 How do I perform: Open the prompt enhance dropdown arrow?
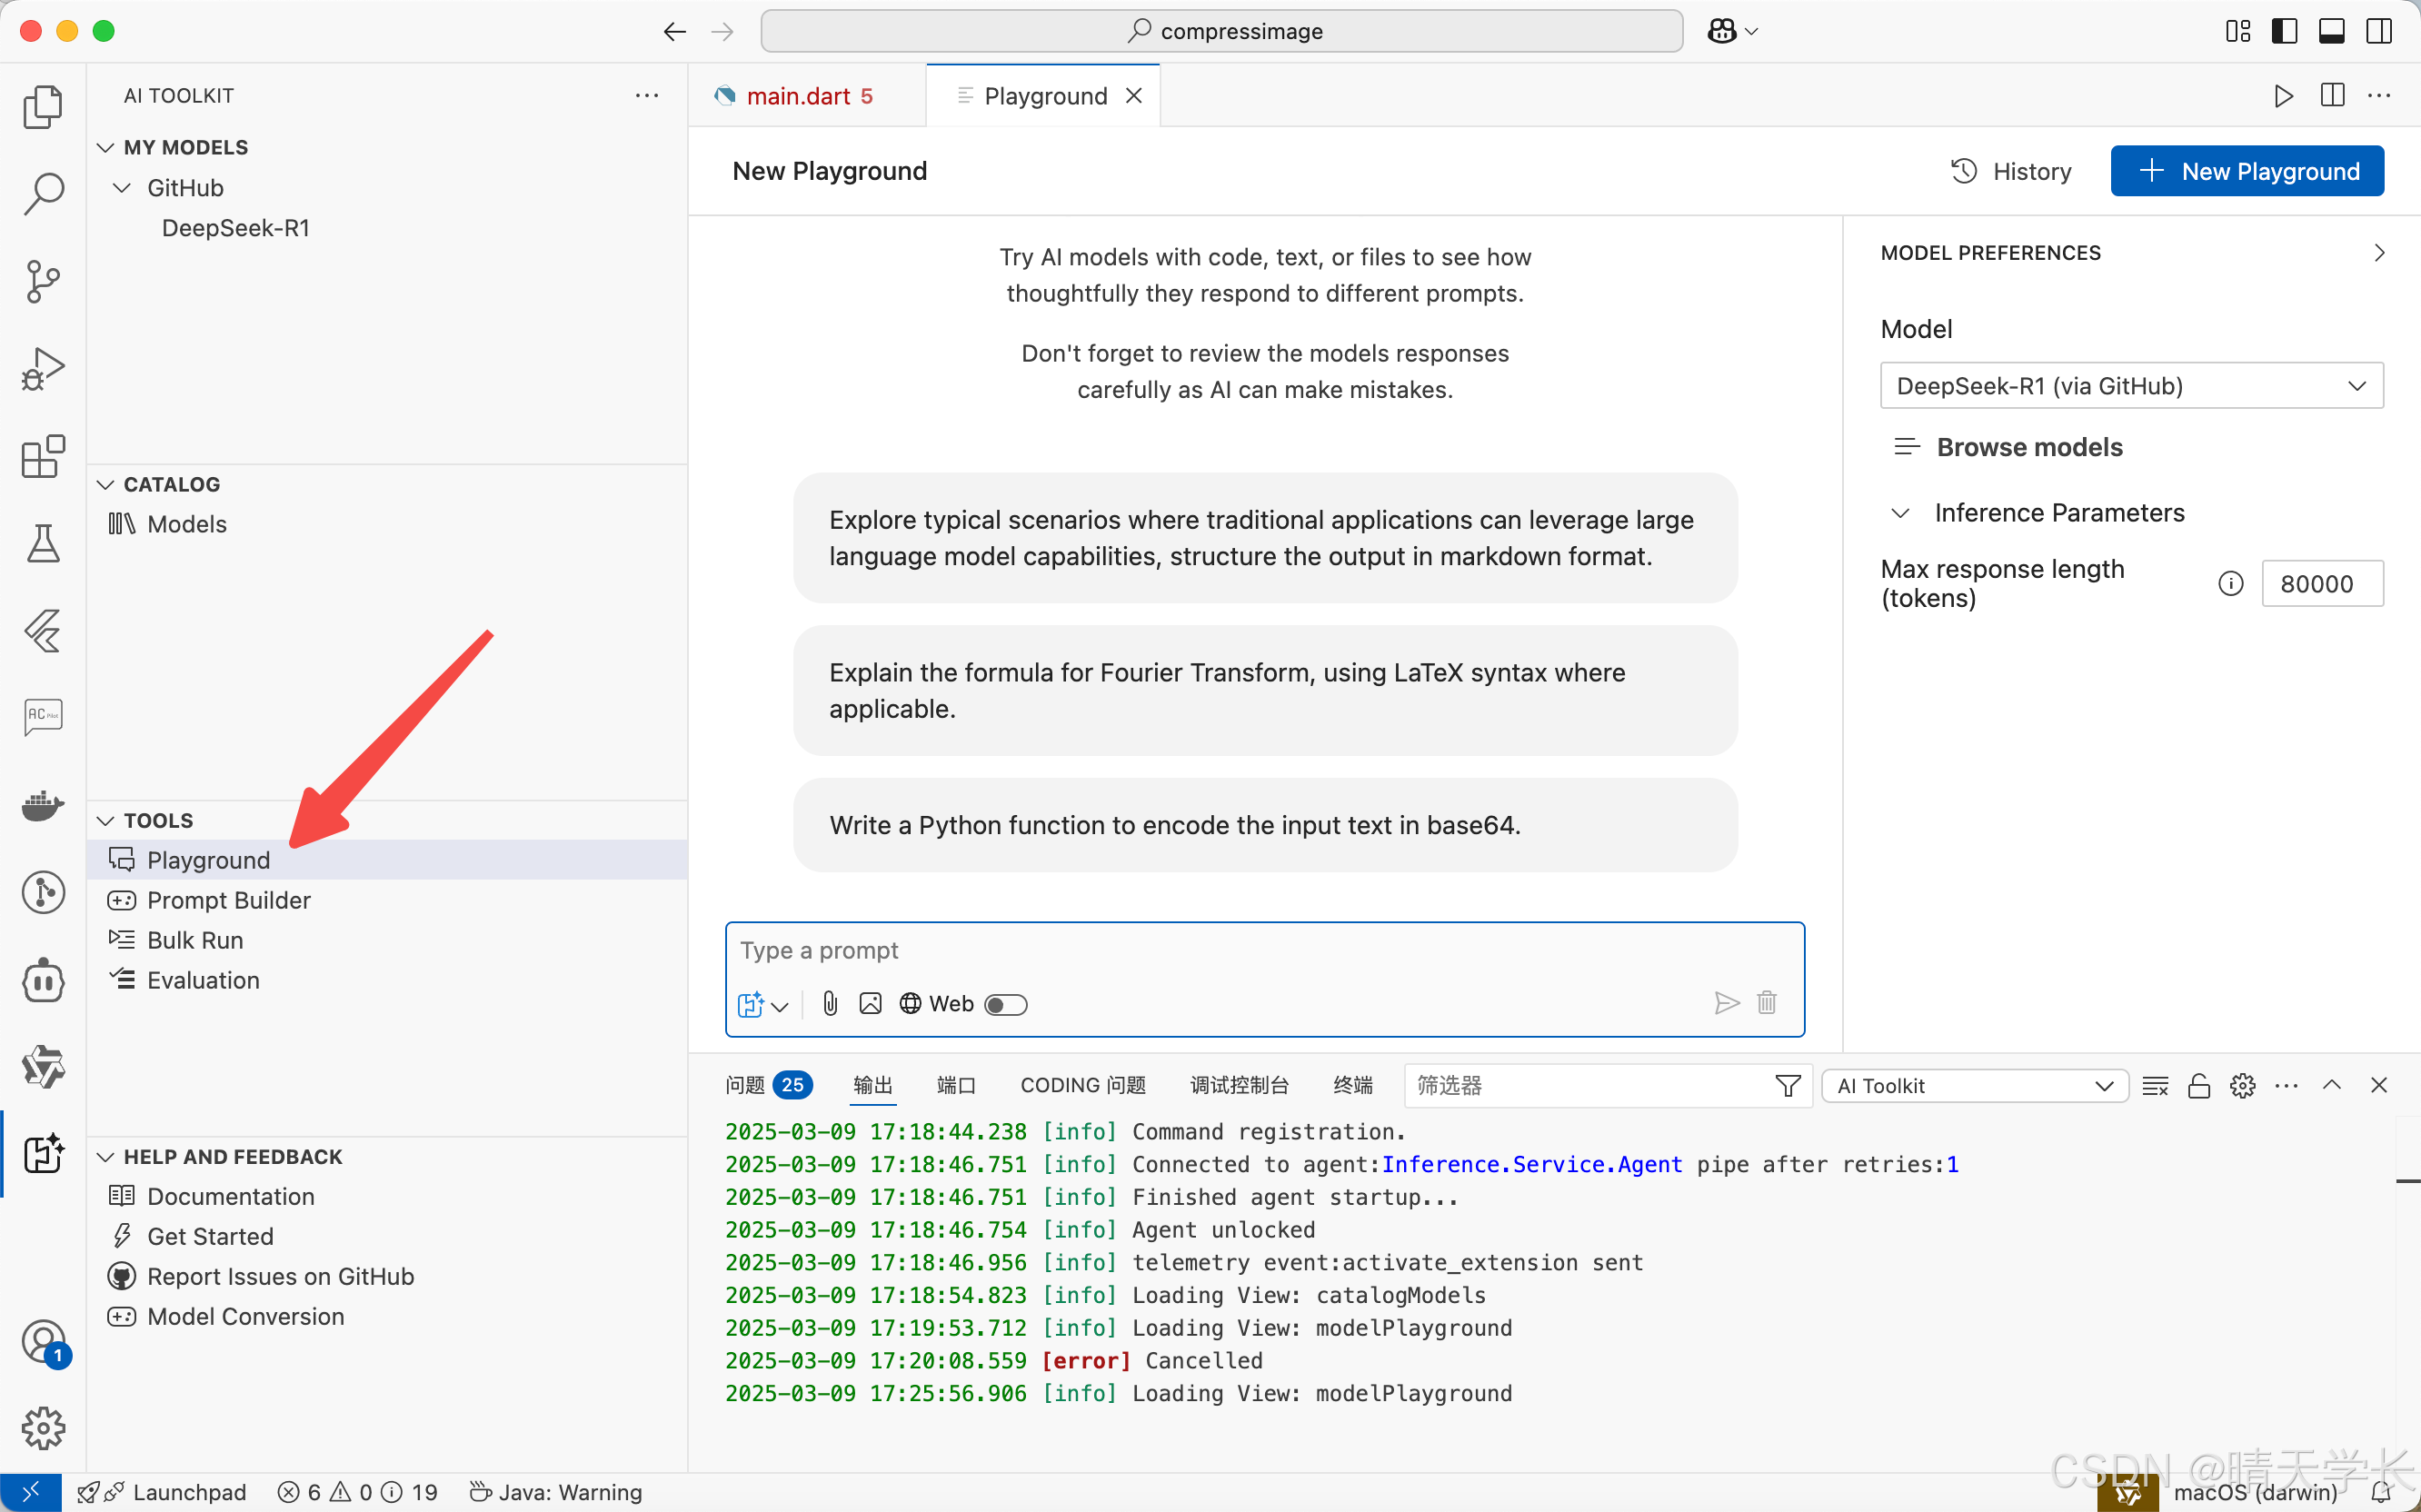coord(780,1006)
